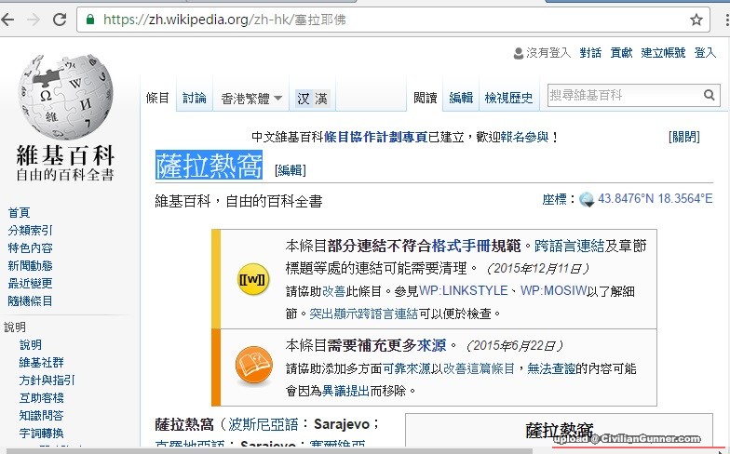Reload the page with refresh icon
The width and height of the screenshot is (730, 454).
point(59,20)
